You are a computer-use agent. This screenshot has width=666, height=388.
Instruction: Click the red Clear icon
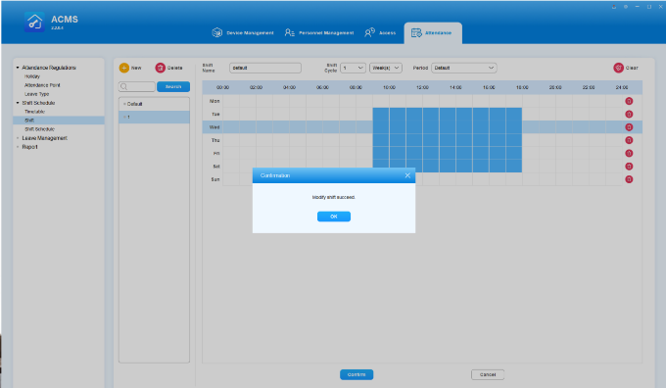[x=618, y=68]
